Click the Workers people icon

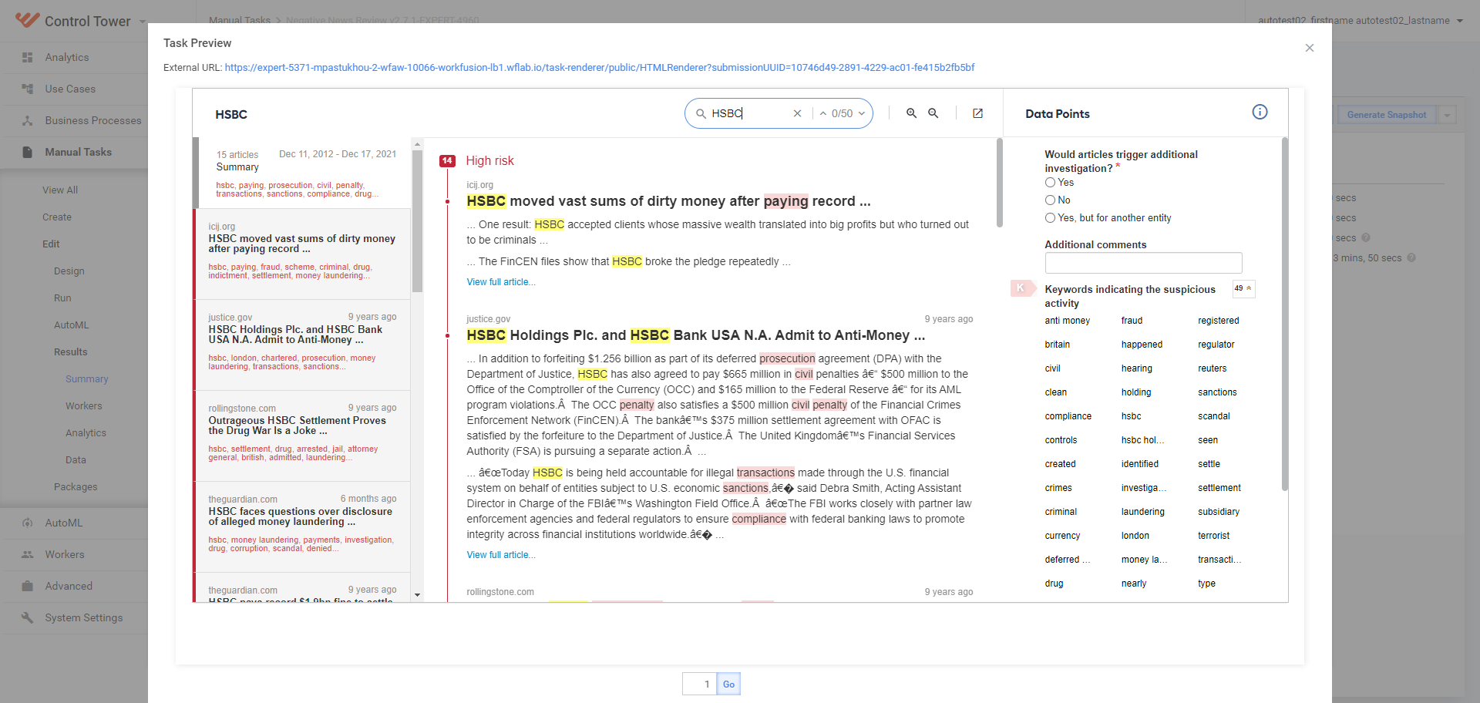pyautogui.click(x=28, y=554)
